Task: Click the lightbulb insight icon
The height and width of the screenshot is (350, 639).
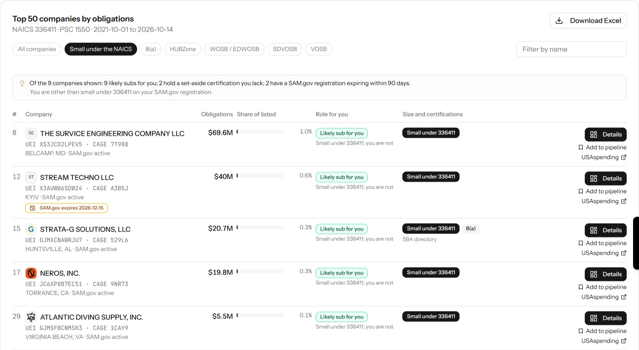Action: (x=22, y=83)
